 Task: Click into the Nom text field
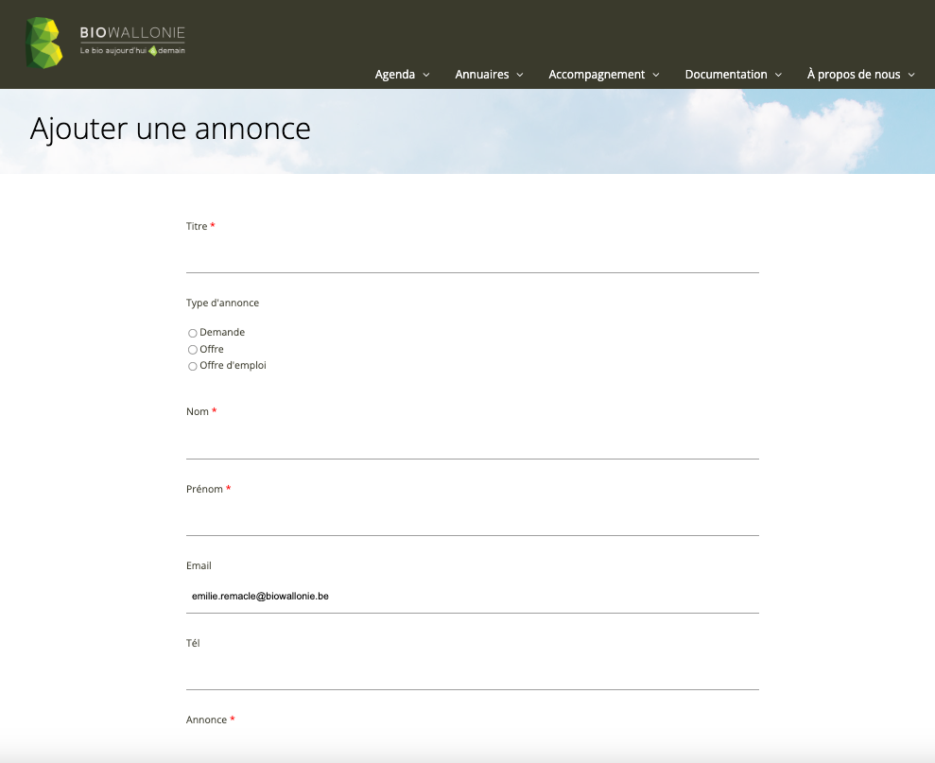click(472, 442)
